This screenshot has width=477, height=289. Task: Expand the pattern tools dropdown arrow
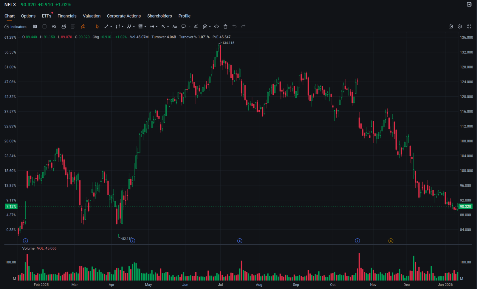click(x=134, y=26)
